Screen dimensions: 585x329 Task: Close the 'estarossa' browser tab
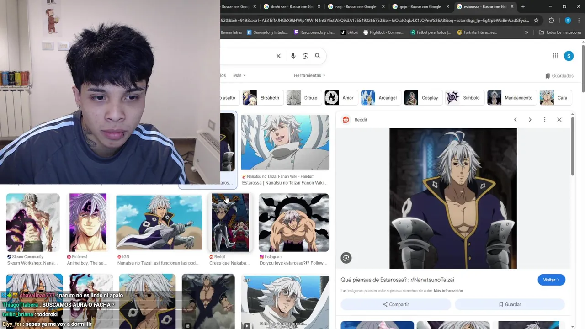click(512, 6)
